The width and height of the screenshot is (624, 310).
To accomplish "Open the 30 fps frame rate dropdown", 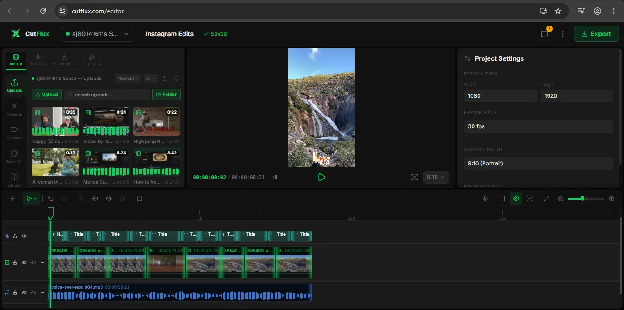I will coord(538,126).
